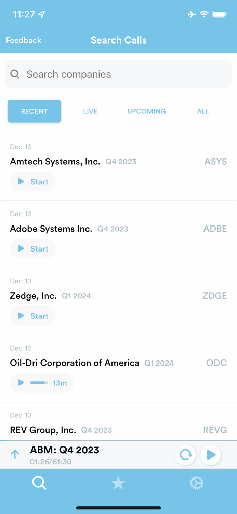The width and height of the screenshot is (237, 514).
Task: Open the favorites star tab
Action: click(118, 483)
